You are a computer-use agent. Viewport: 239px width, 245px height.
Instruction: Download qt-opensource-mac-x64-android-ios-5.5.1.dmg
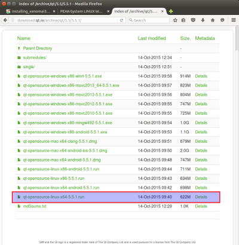[65, 151]
